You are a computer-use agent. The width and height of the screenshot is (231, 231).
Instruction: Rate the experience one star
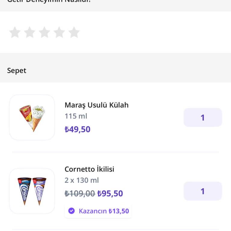pos(15,32)
